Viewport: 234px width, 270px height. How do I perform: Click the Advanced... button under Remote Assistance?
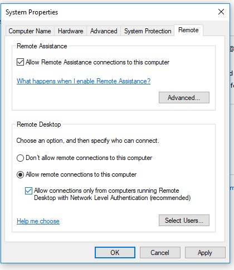click(184, 98)
